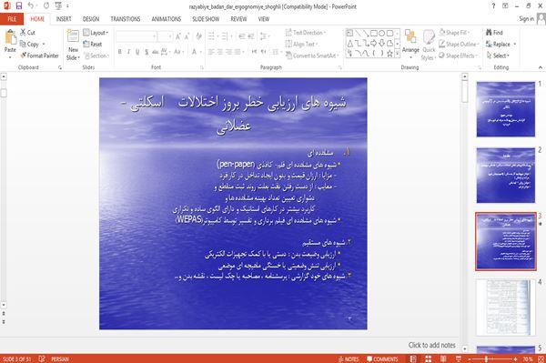Align text center in Paragraph group

tap(220, 52)
